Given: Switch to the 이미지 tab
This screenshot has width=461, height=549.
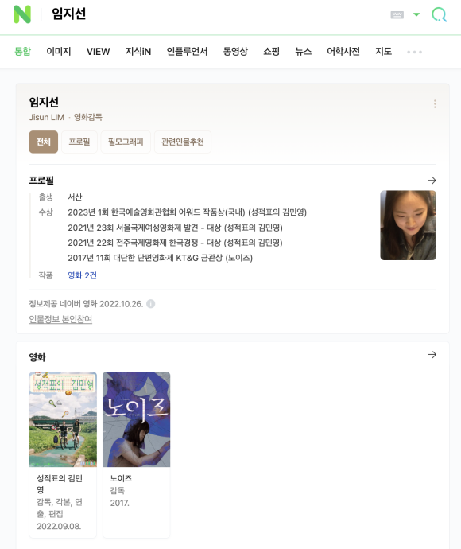Looking at the screenshot, I should coord(58,52).
